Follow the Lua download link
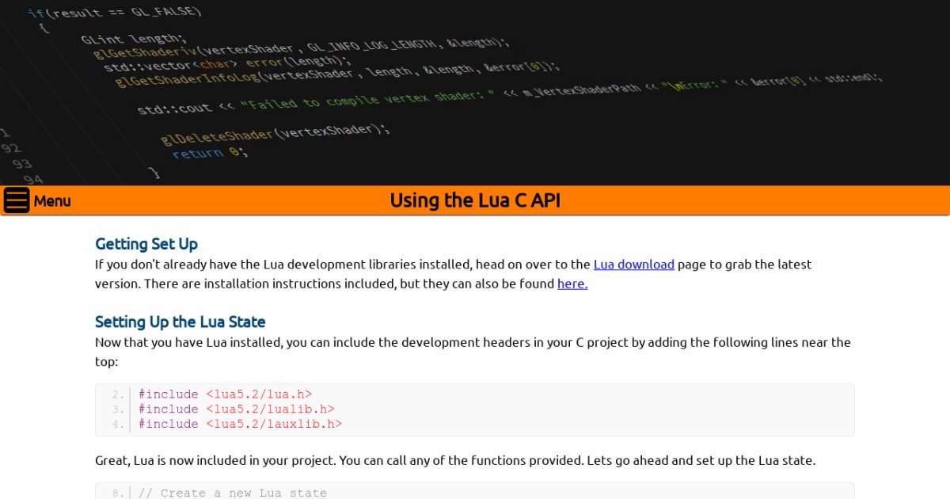The height and width of the screenshot is (499, 950). pos(633,265)
